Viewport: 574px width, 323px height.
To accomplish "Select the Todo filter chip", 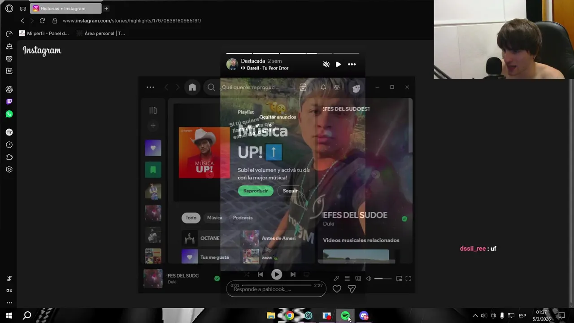I will click(x=191, y=218).
